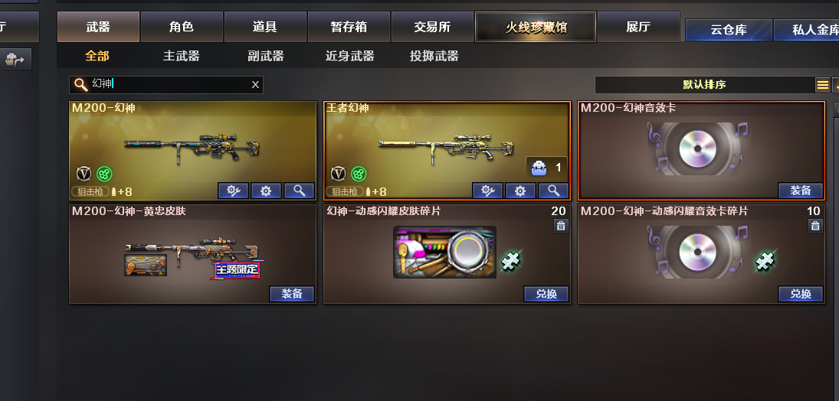
Task: Click the upgrade wrench-gear icon on 王者幻神
Action: 487,191
